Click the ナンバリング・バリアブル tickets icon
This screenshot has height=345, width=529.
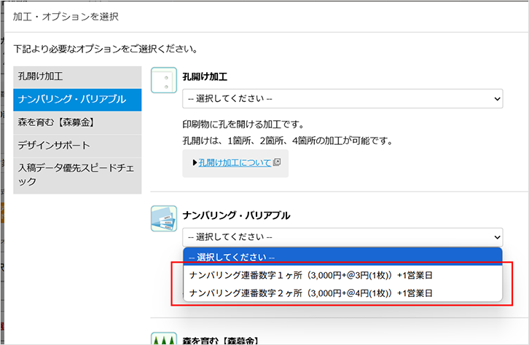pos(164,218)
